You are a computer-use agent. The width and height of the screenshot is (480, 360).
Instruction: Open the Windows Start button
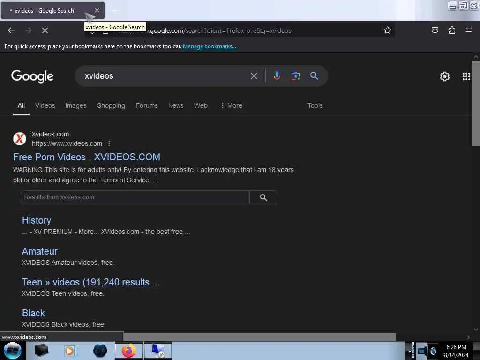(13, 351)
